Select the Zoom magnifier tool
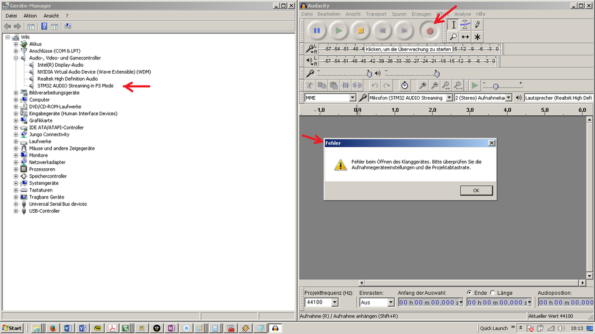 (453, 37)
